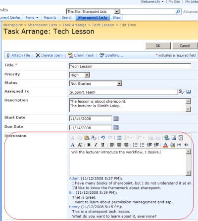
Task: Switch to the Reports tab
Action: tap(50, 17)
